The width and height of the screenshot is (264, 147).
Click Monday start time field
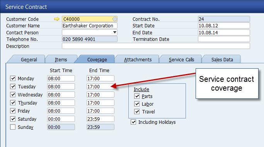click(x=61, y=78)
